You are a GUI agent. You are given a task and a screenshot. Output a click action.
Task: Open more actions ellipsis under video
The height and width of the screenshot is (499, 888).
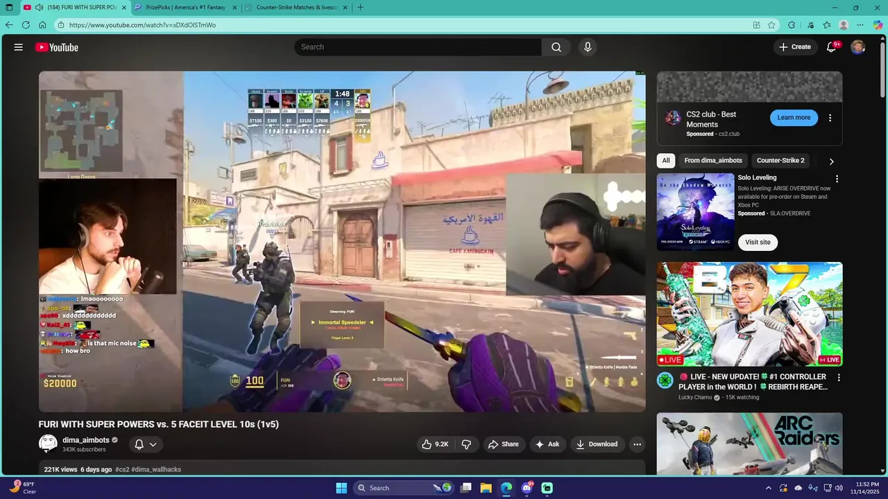637,444
